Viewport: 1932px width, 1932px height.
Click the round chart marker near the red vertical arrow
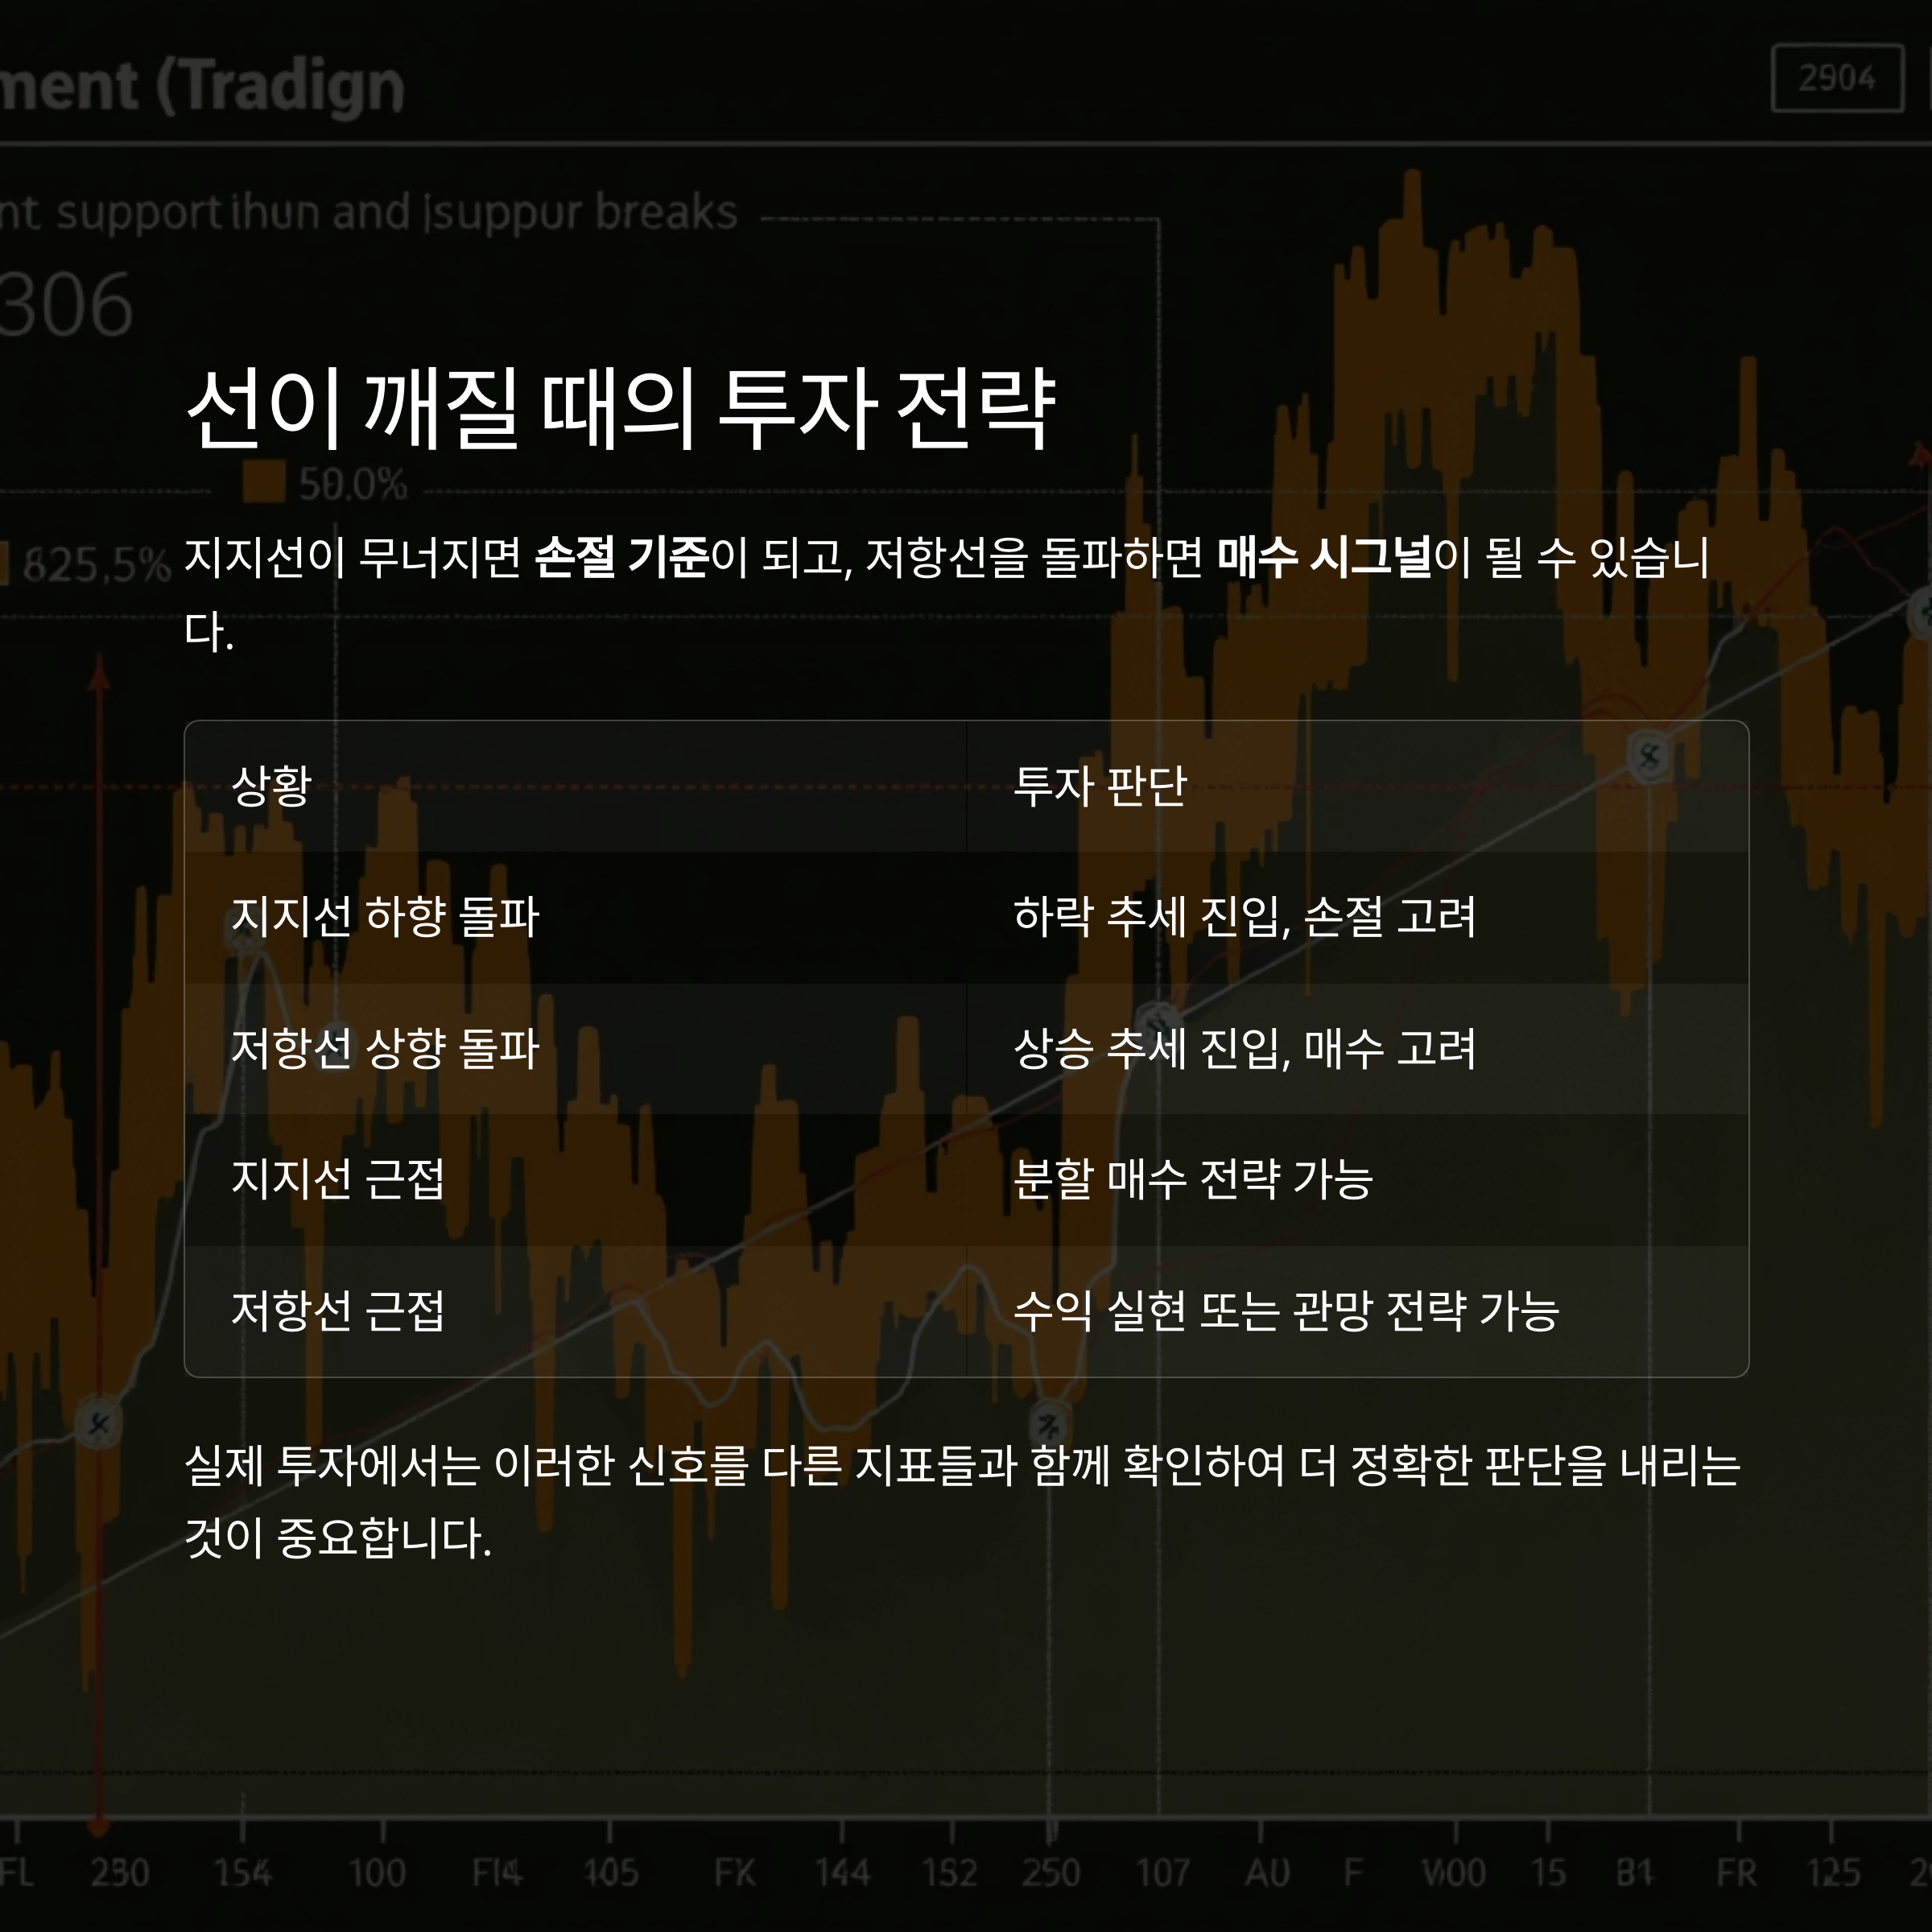point(98,1423)
